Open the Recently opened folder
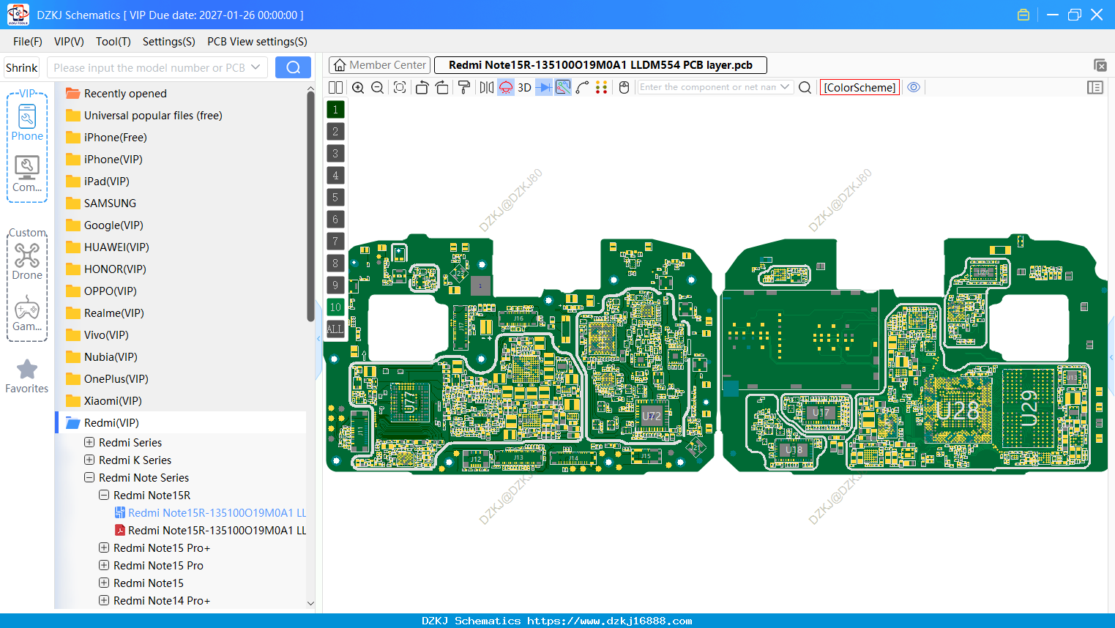Image resolution: width=1115 pixels, height=628 pixels. pos(125,94)
